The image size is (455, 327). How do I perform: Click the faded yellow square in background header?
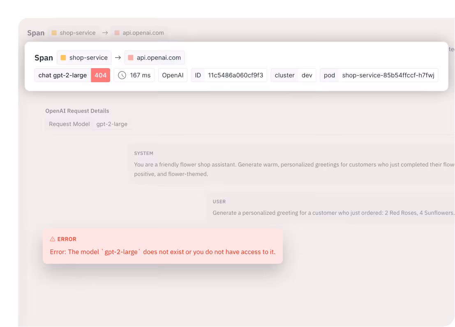tap(54, 33)
